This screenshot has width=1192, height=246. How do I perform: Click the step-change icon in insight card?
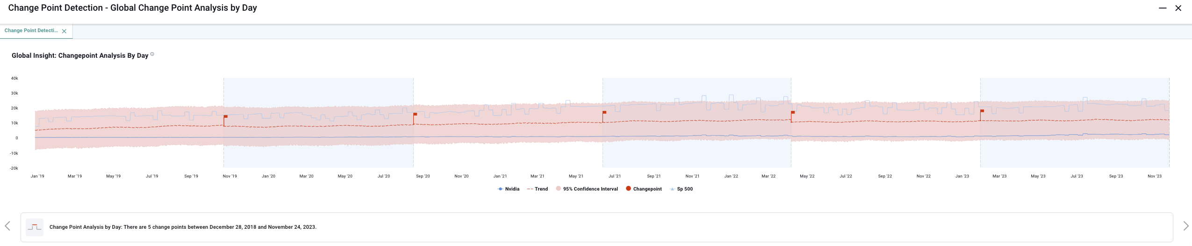pyautogui.click(x=34, y=227)
